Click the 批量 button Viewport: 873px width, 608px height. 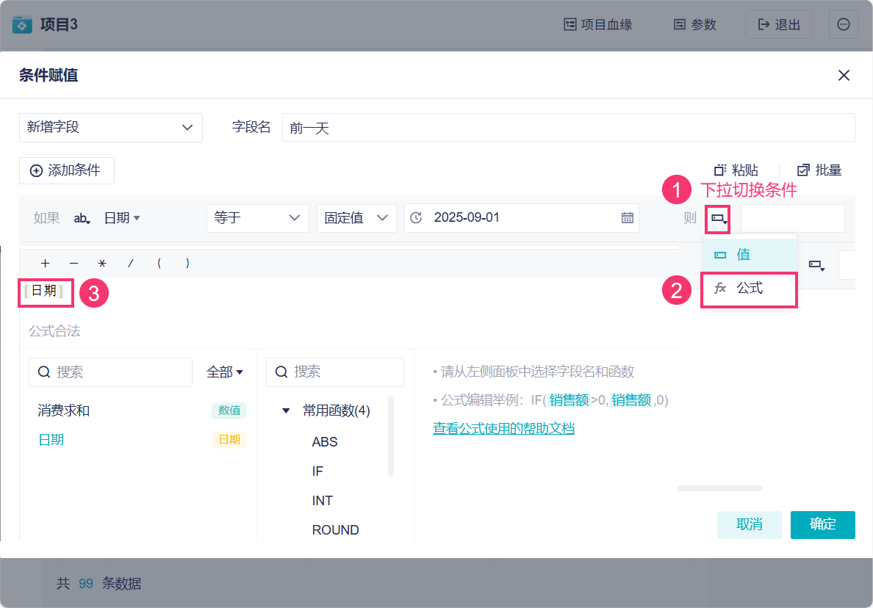819,170
